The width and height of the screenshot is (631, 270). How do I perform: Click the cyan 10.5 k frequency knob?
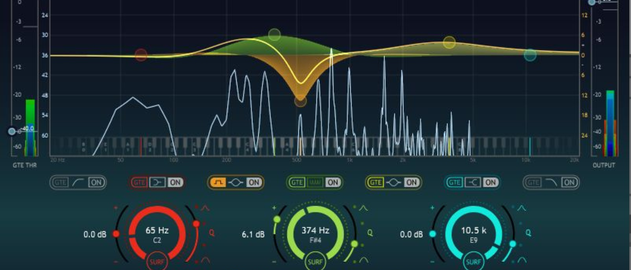pyautogui.click(x=473, y=234)
